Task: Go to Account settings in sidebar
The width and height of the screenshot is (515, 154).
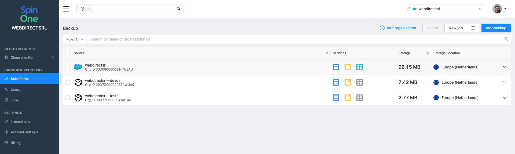Action: pyautogui.click(x=24, y=132)
